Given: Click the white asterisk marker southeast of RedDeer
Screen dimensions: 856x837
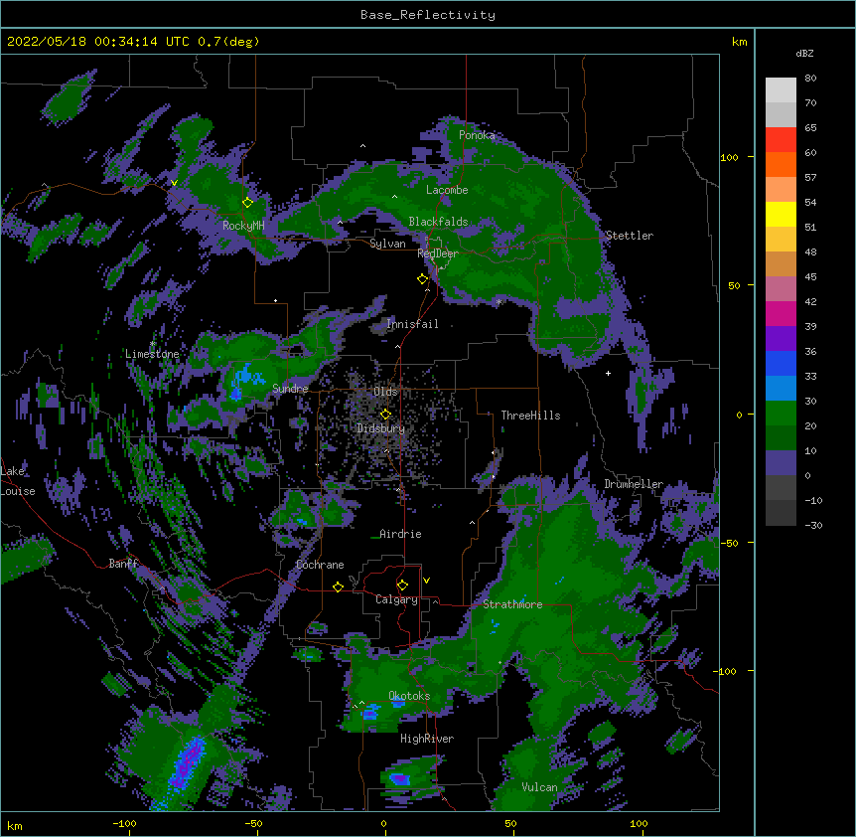Looking at the screenshot, I should coord(499,302).
